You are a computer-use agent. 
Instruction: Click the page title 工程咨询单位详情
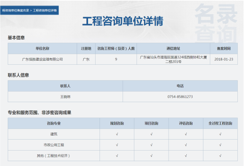(x=123, y=21)
